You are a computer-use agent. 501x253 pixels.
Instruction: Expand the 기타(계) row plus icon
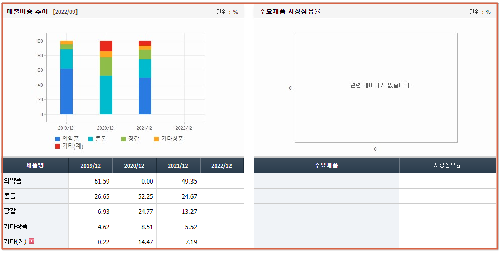tap(31, 241)
